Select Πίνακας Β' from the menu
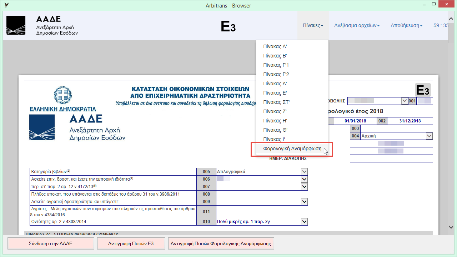Viewport: 457px width, 257px height. [292, 56]
